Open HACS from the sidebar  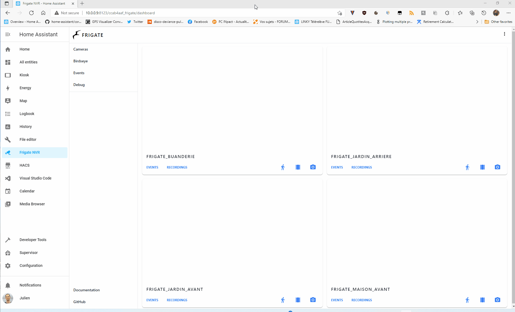click(24, 165)
